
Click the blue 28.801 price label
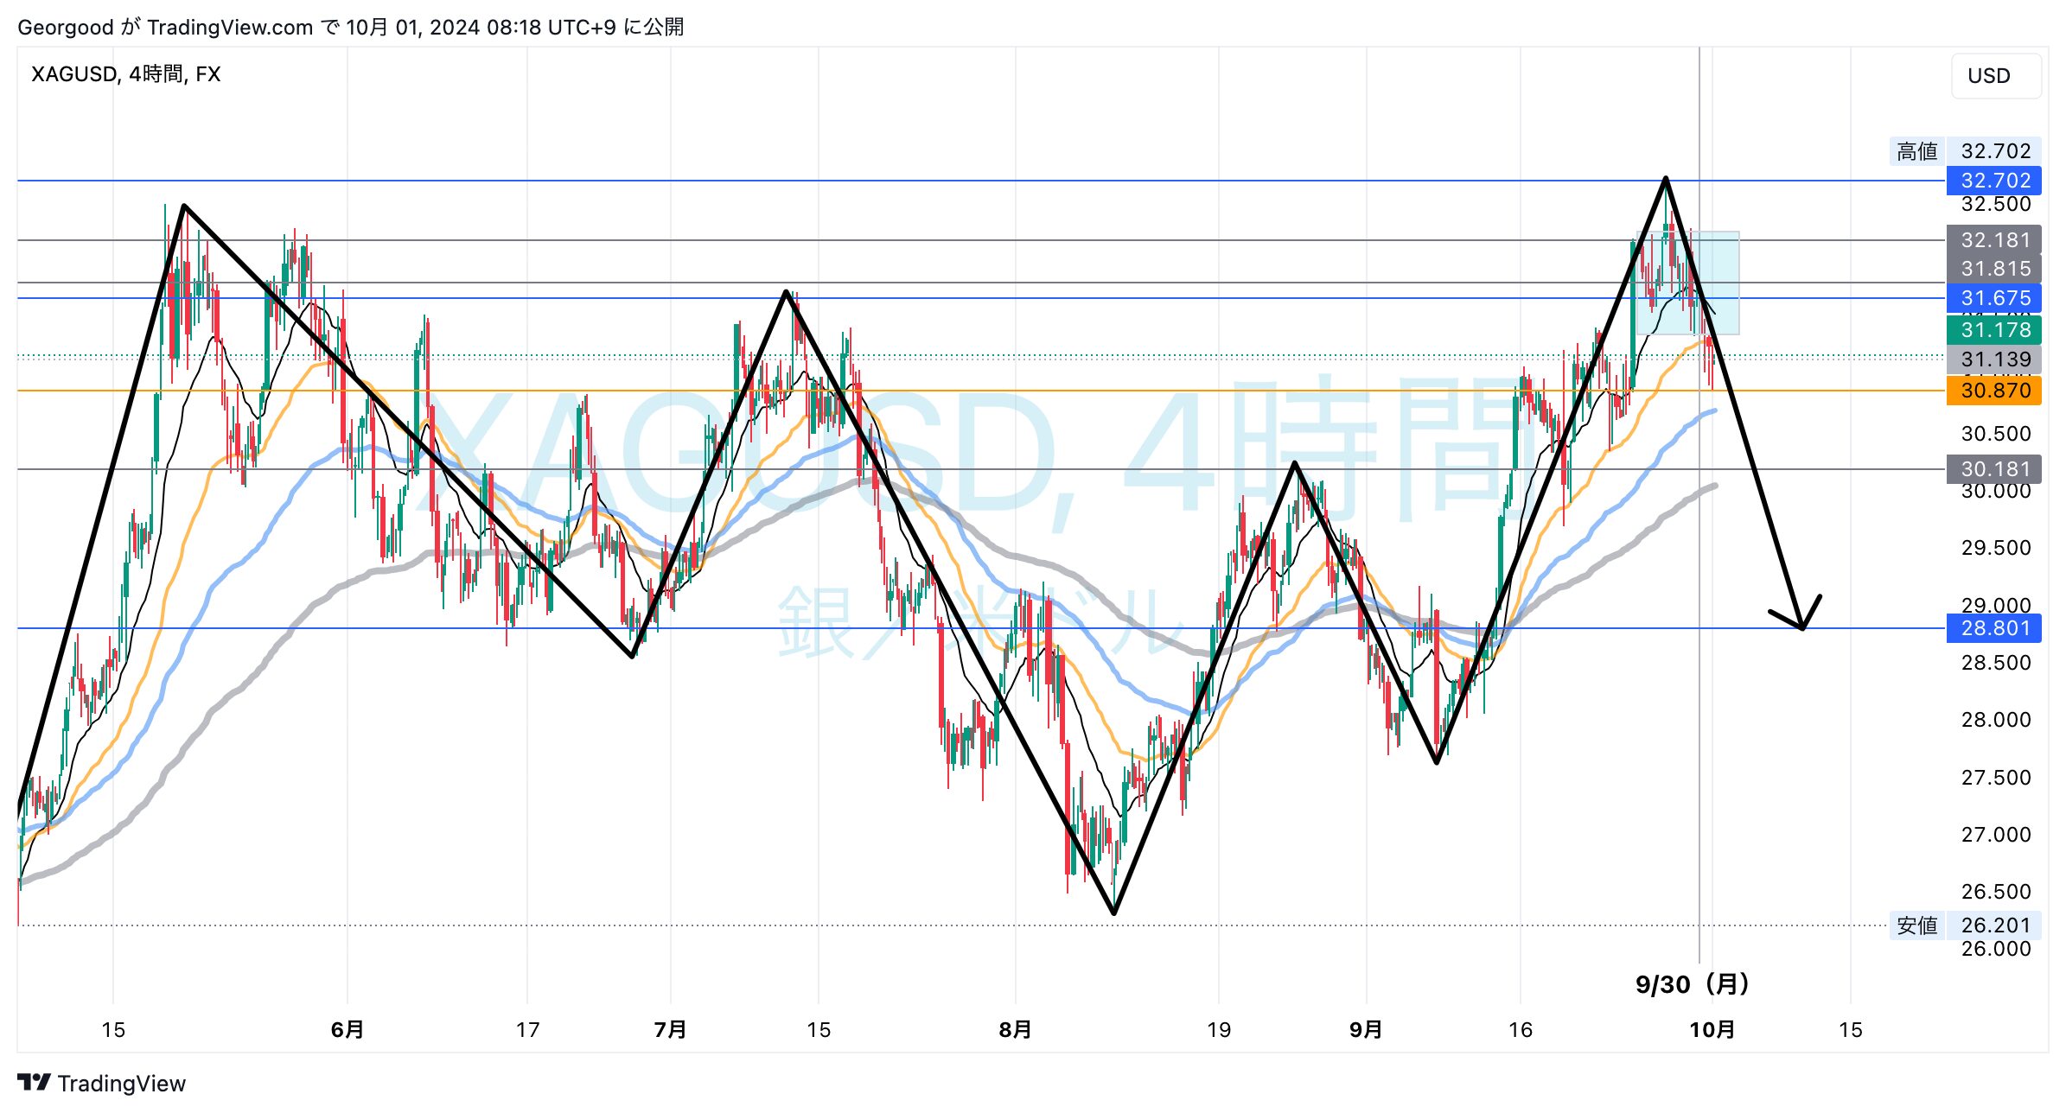pyautogui.click(x=1993, y=628)
